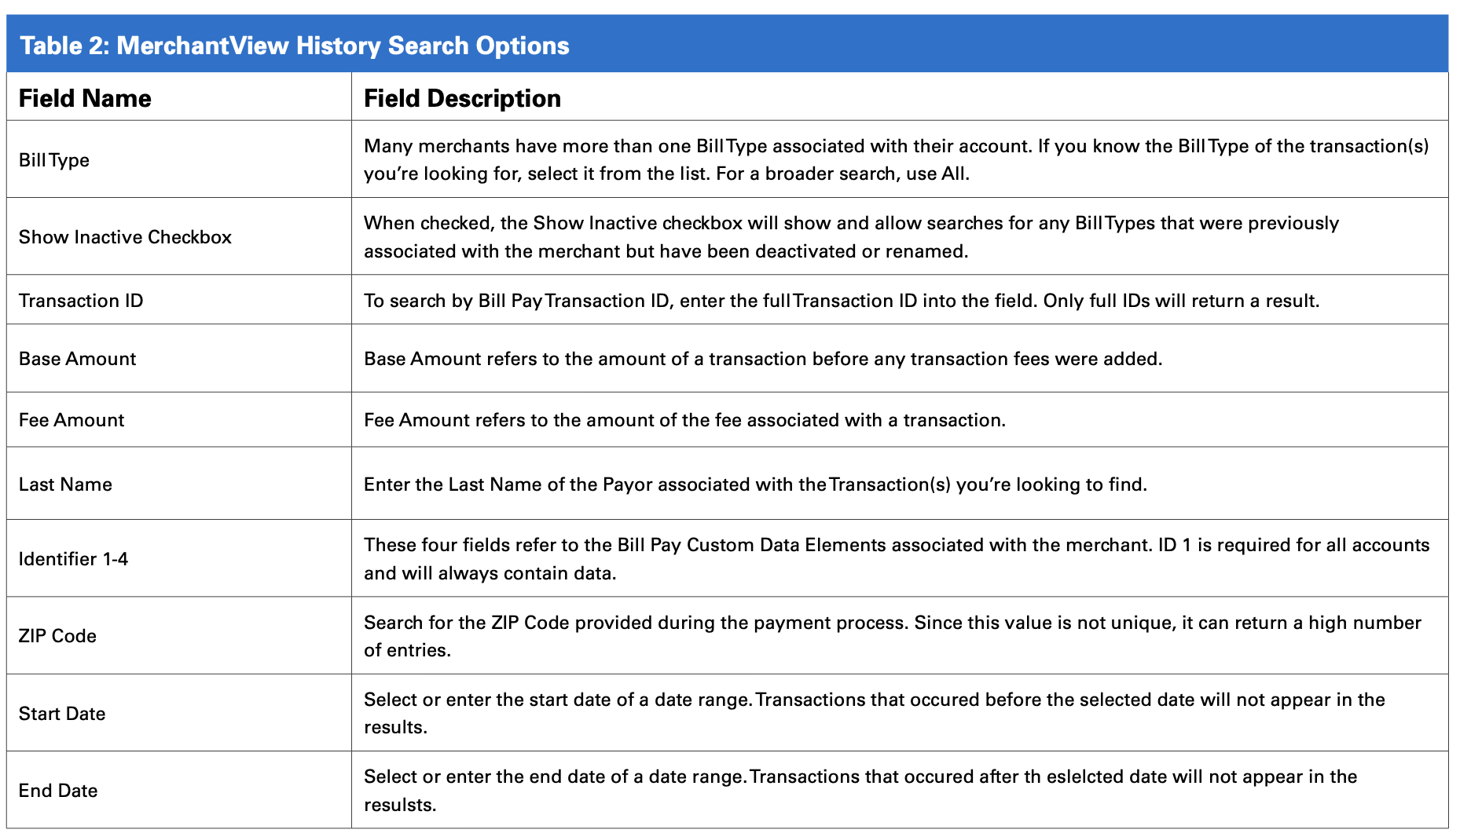The width and height of the screenshot is (1460, 837).
Task: Select the Fee Amount field name cell
Action: (72, 420)
